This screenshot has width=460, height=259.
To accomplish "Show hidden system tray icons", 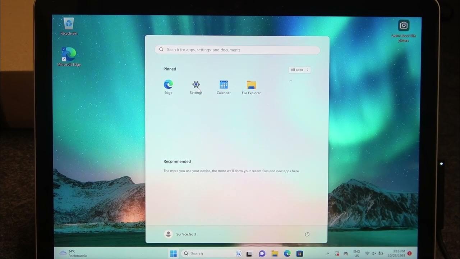I will (x=327, y=254).
